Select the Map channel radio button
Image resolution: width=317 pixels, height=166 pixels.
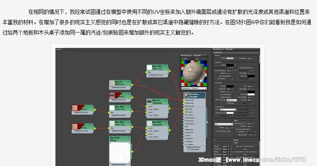[237, 135]
